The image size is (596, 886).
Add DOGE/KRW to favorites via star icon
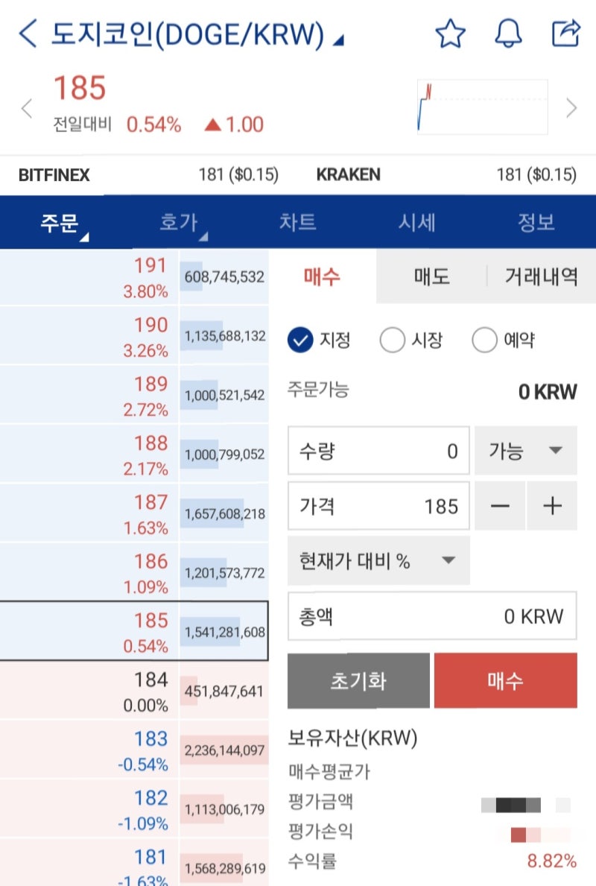click(x=450, y=33)
